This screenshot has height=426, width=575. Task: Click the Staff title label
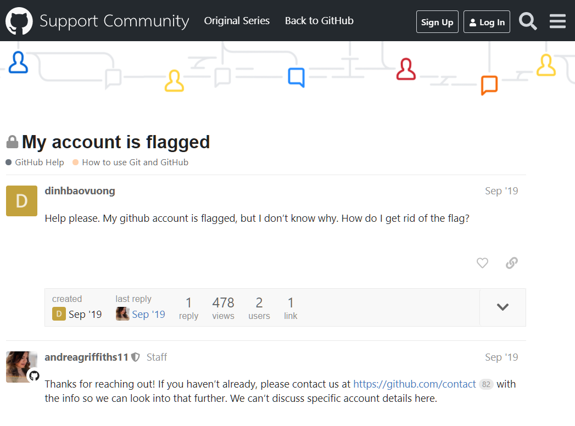157,357
